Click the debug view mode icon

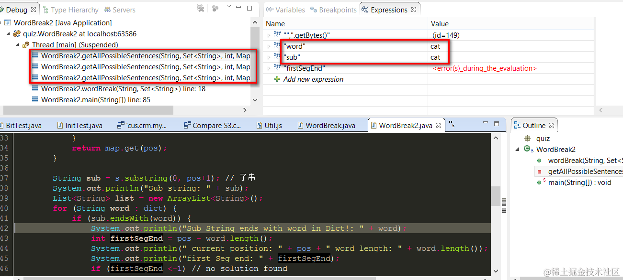215,8
